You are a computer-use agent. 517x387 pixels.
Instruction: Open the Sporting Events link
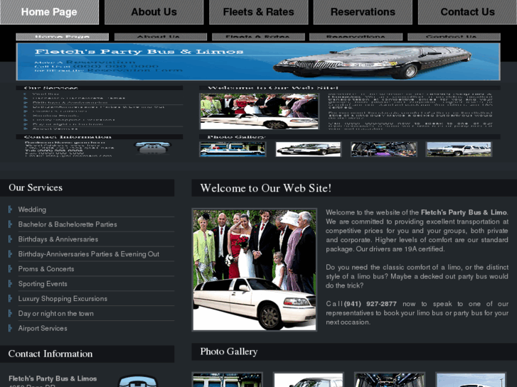pyautogui.click(x=43, y=283)
